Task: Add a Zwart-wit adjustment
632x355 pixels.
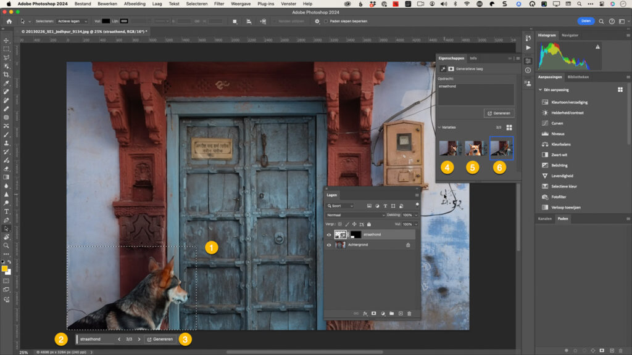Action: click(x=559, y=155)
